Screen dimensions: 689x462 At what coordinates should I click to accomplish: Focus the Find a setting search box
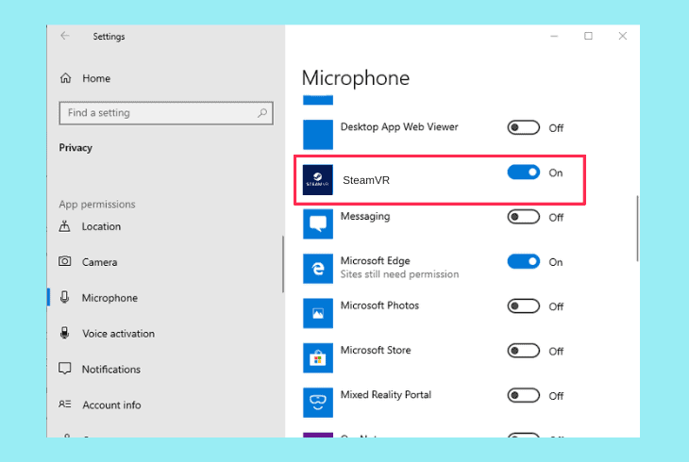(x=166, y=113)
